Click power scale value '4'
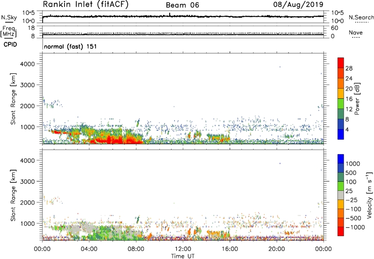 [x=347, y=129]
